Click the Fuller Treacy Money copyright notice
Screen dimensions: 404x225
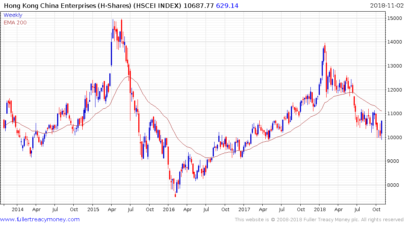[x=319, y=219]
